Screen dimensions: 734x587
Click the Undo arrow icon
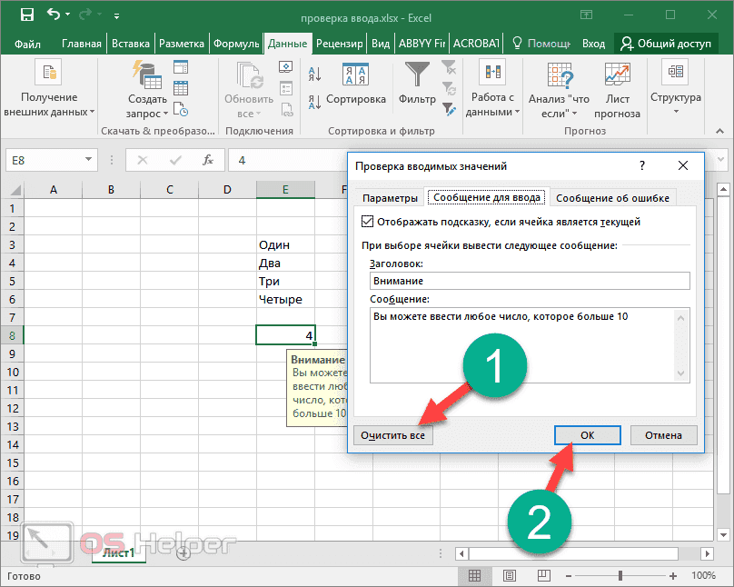(53, 15)
